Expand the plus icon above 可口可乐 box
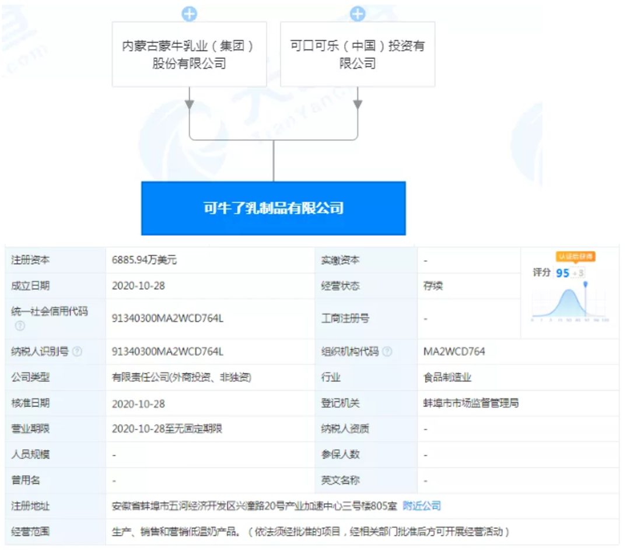 [x=358, y=13]
